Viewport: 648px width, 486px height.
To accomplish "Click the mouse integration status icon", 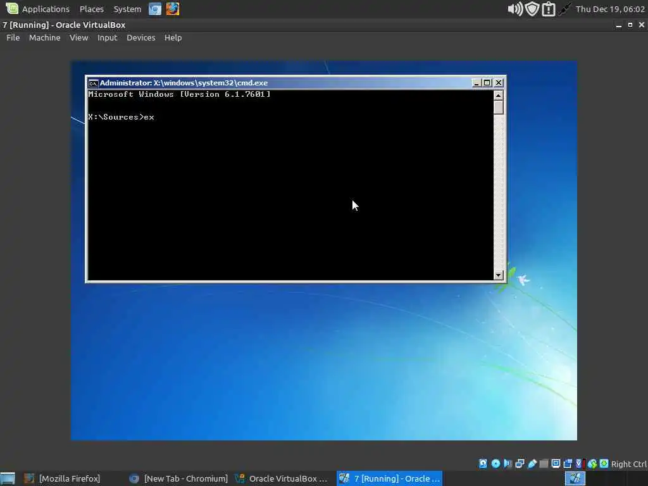I will click(592, 464).
